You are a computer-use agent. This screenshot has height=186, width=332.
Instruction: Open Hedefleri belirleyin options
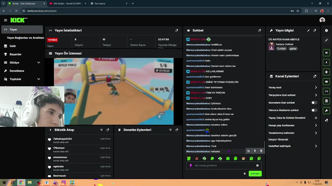(x=293, y=146)
